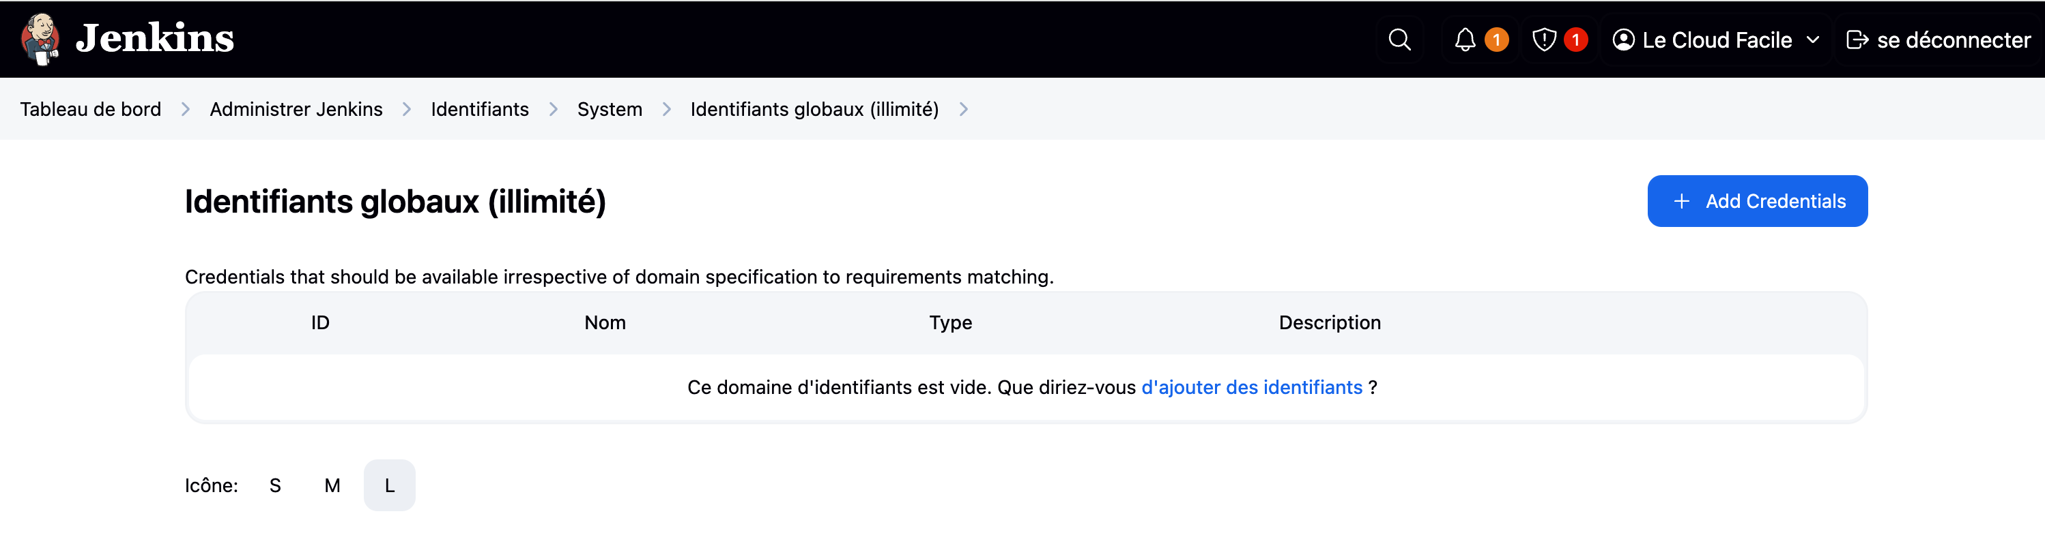
Task: Expand the Le Cloud Facile user dropdown
Action: point(1813,40)
